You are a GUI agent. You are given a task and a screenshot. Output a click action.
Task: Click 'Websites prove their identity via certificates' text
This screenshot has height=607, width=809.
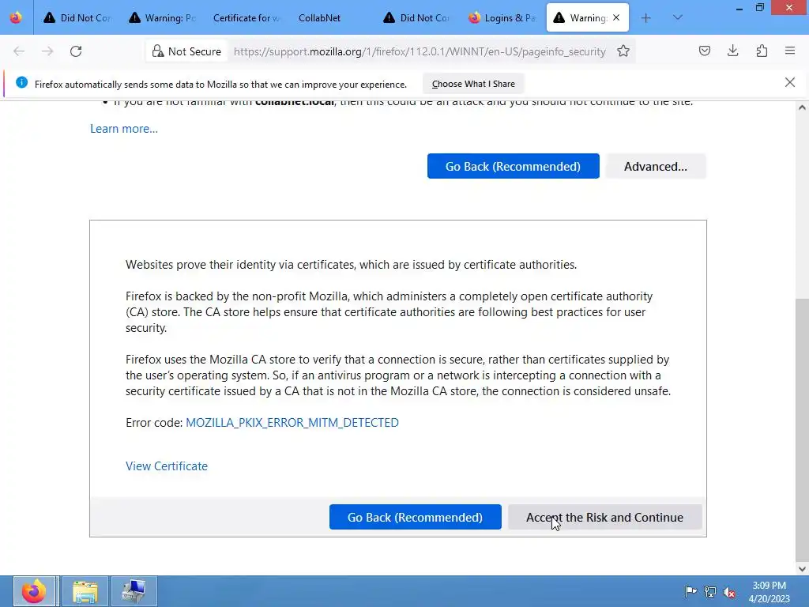pyautogui.click(x=351, y=265)
